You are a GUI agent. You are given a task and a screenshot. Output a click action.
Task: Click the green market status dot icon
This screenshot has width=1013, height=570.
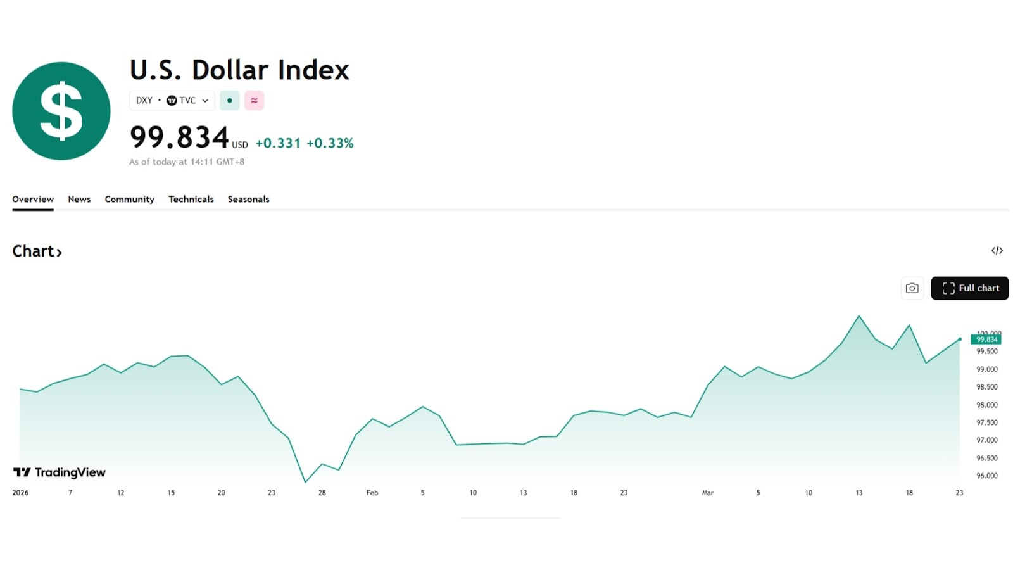tap(229, 101)
